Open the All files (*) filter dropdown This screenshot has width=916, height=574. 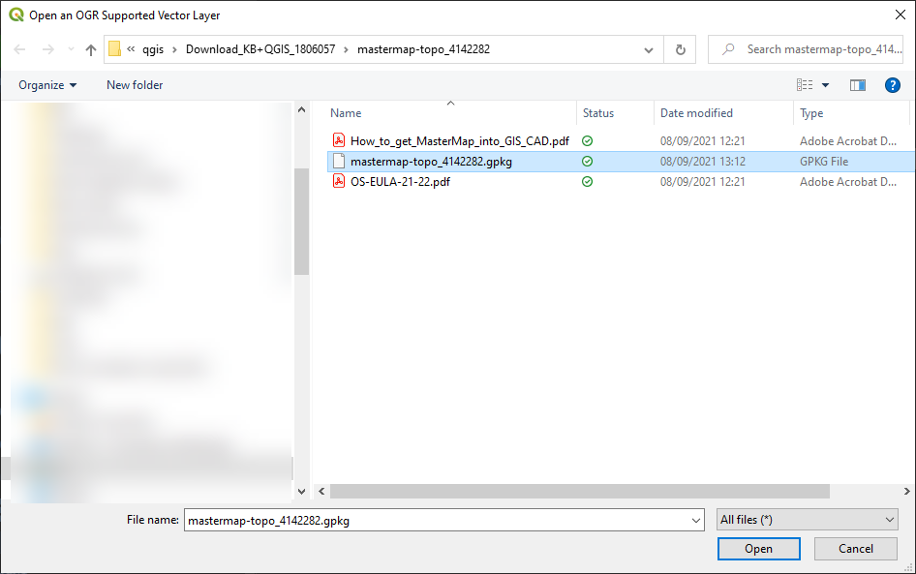[x=808, y=520]
